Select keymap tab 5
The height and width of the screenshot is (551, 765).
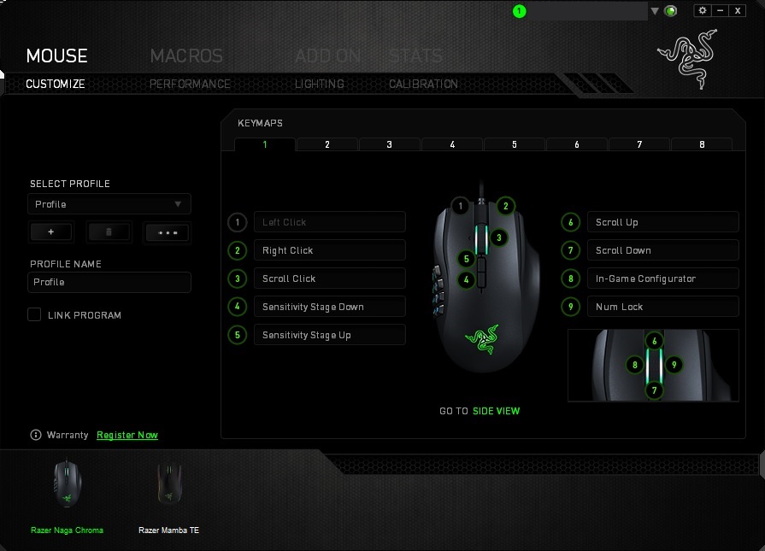coord(515,144)
